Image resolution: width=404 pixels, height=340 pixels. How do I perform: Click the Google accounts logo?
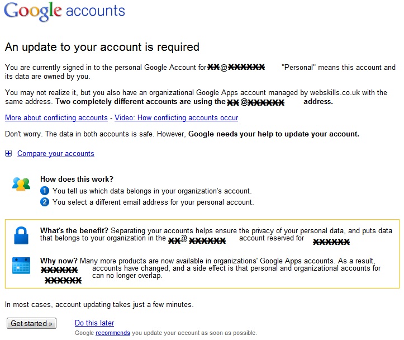tap(64, 11)
